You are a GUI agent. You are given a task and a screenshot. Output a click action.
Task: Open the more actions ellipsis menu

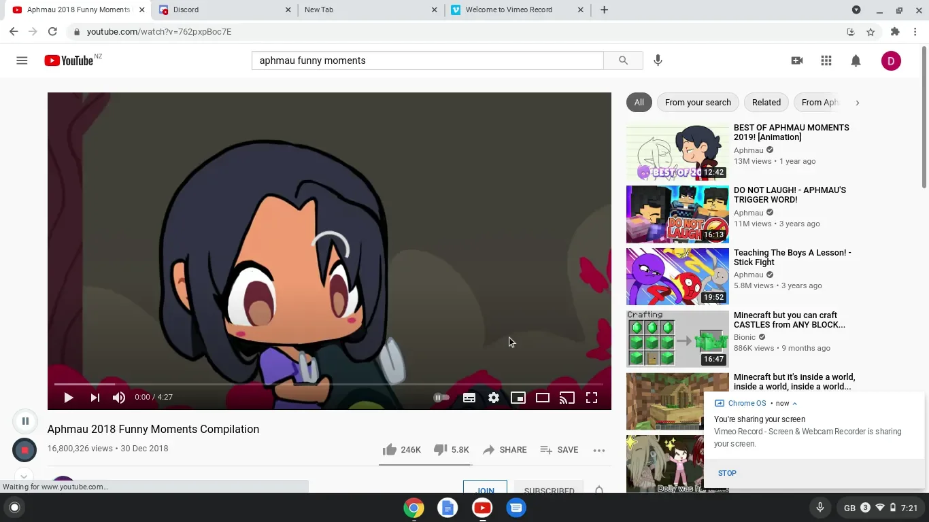coord(598,450)
